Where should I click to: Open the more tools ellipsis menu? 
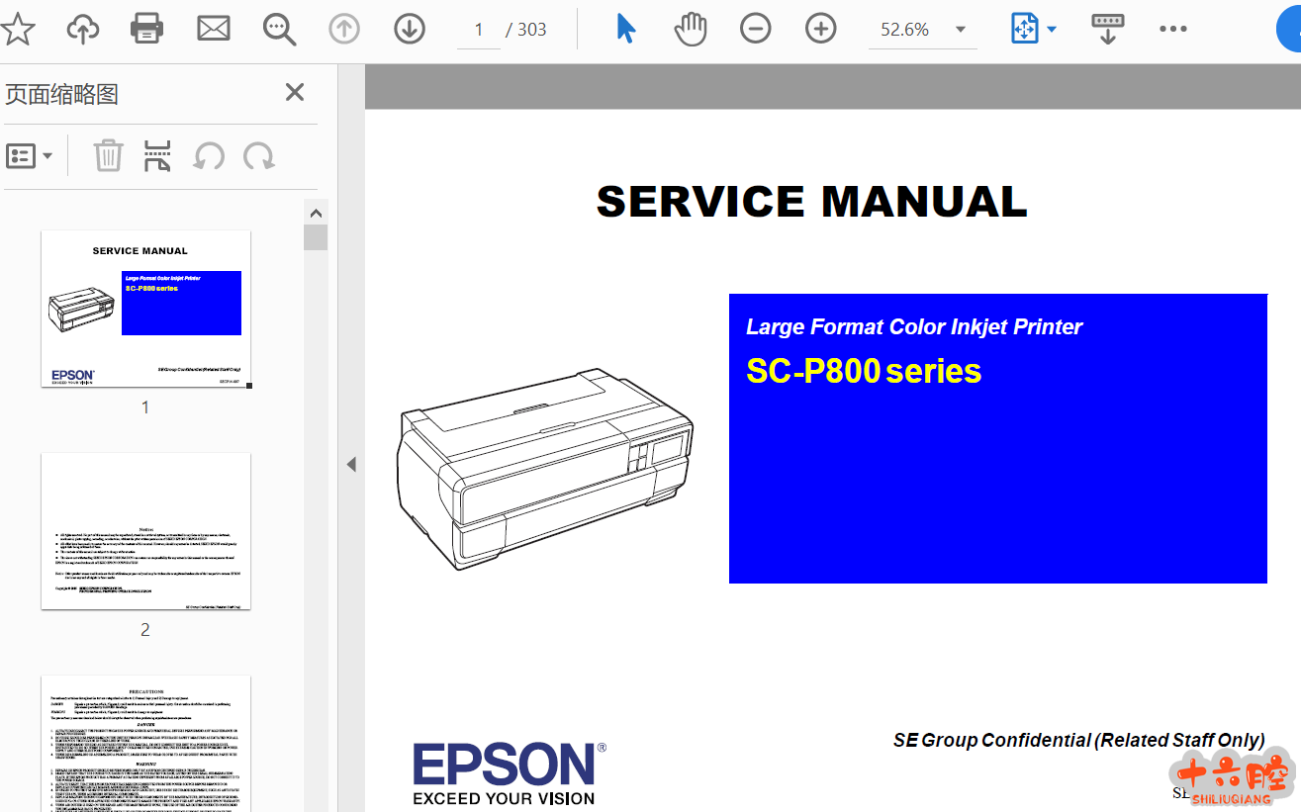pos(1172,30)
